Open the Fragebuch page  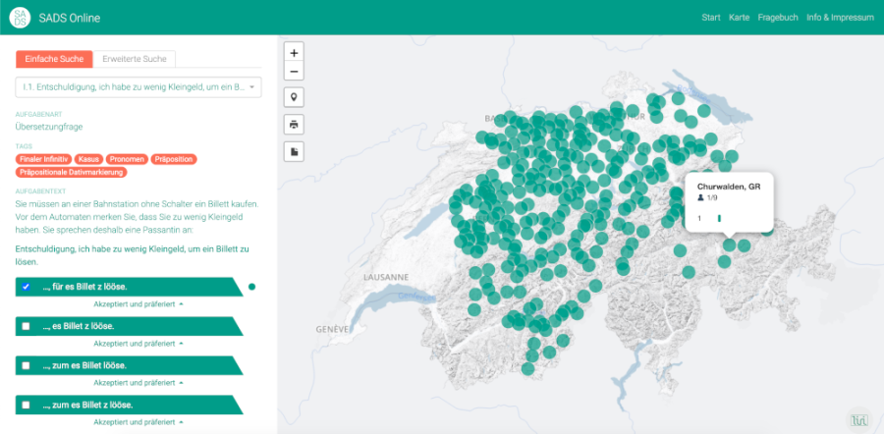coord(777,18)
